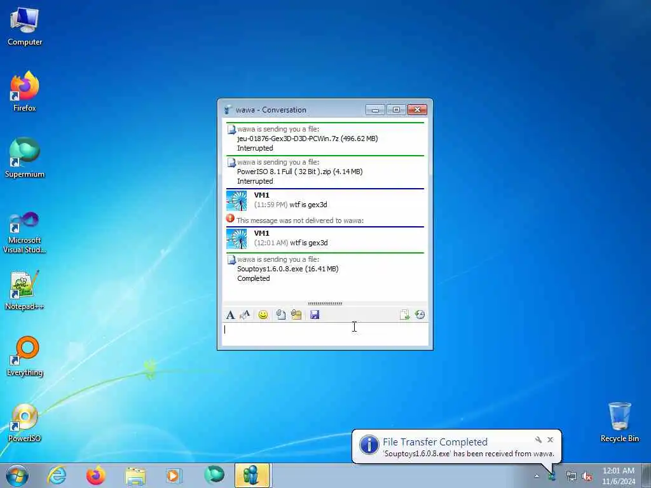Click the font color/style icon
The image size is (651, 488).
pyautogui.click(x=245, y=315)
